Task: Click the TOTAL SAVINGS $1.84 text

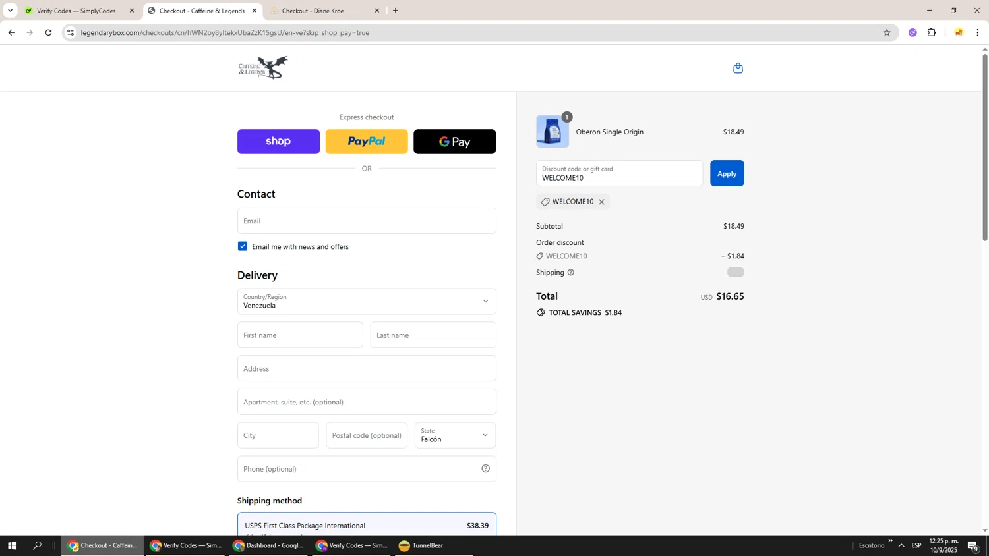Action: point(585,313)
